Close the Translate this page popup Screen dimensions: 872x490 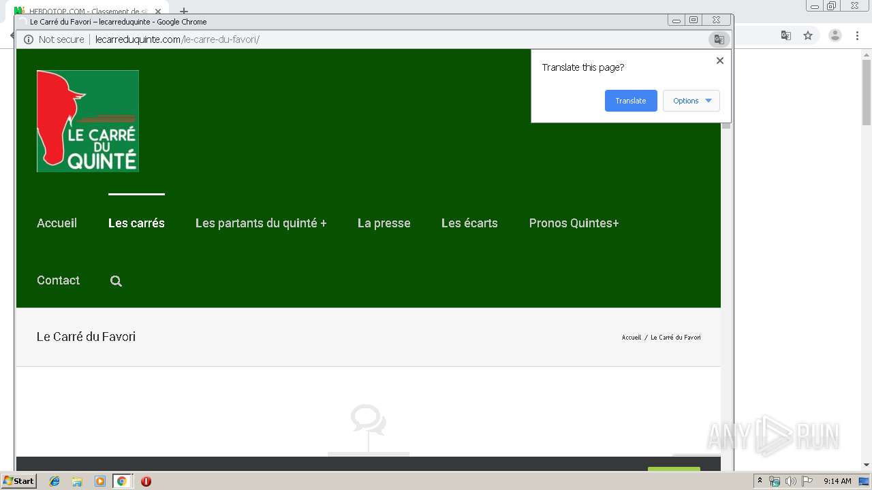point(719,61)
